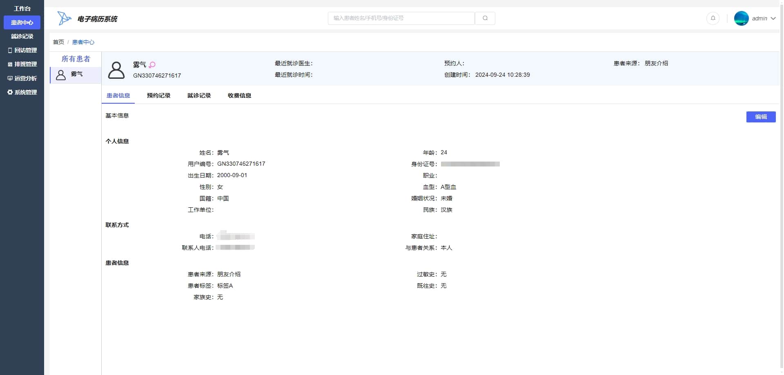Screen dimensions: 784x375
Task: Click the 过敏史 value 无
Action: (x=443, y=274)
